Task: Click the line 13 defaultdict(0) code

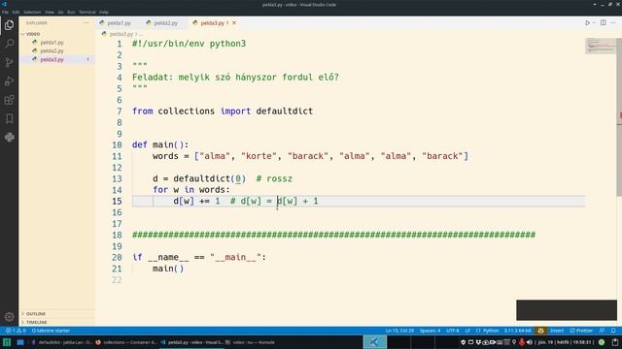Action: pyautogui.click(x=210, y=178)
